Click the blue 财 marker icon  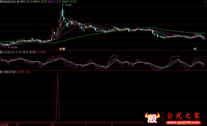[x=196, y=49]
